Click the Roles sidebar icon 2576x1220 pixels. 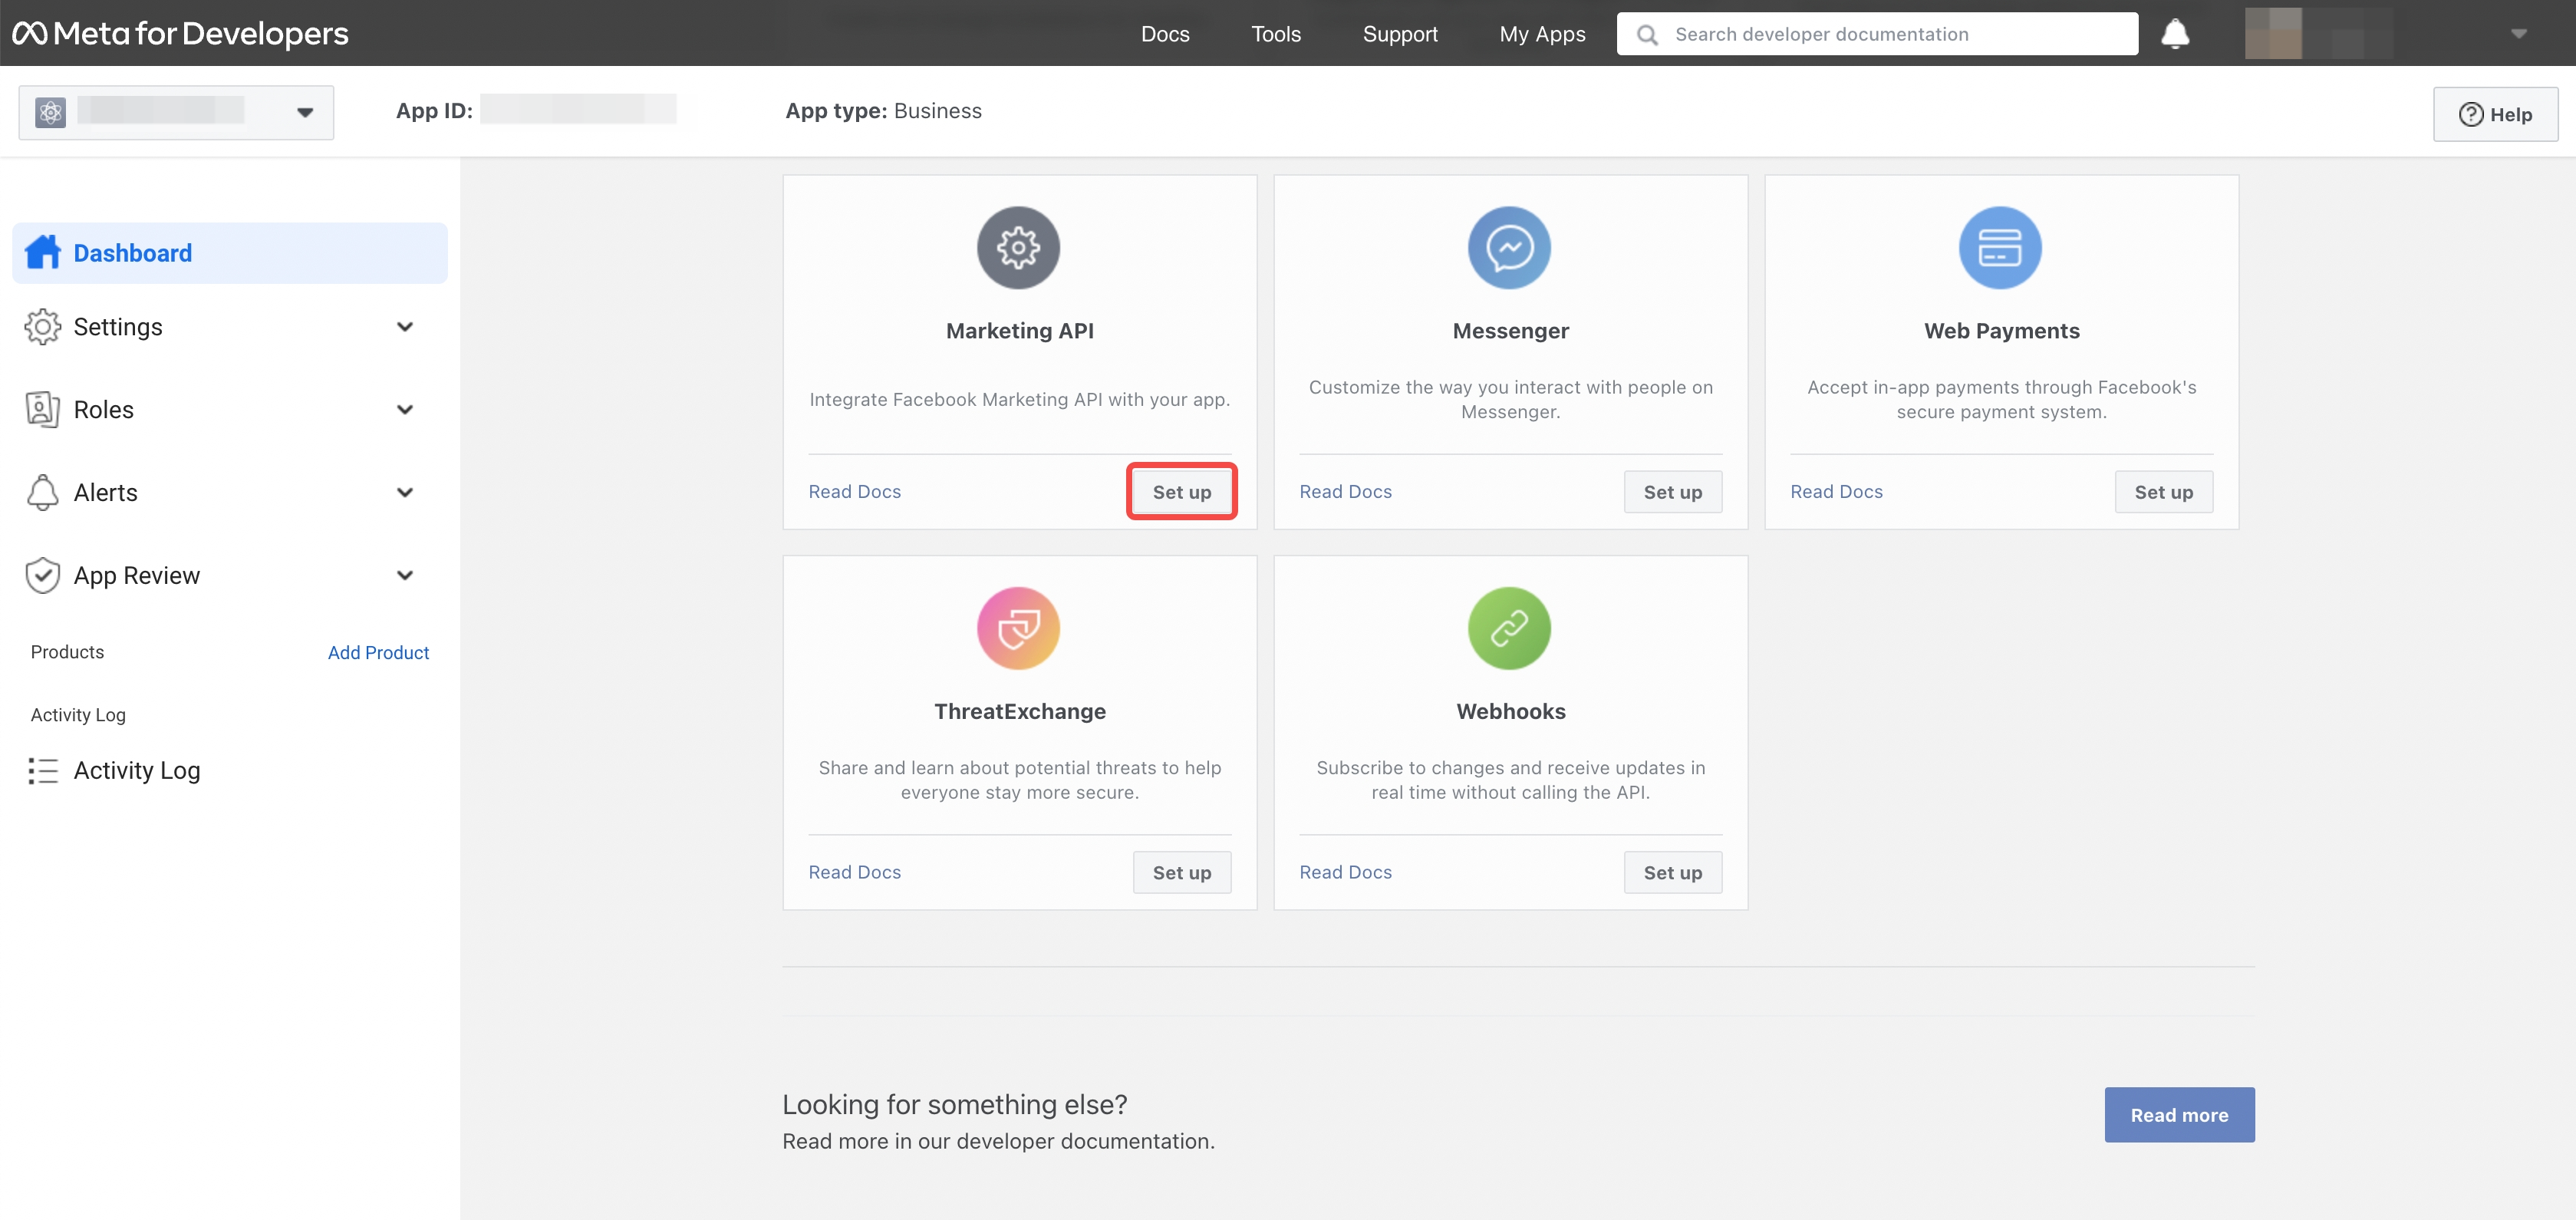[42, 409]
